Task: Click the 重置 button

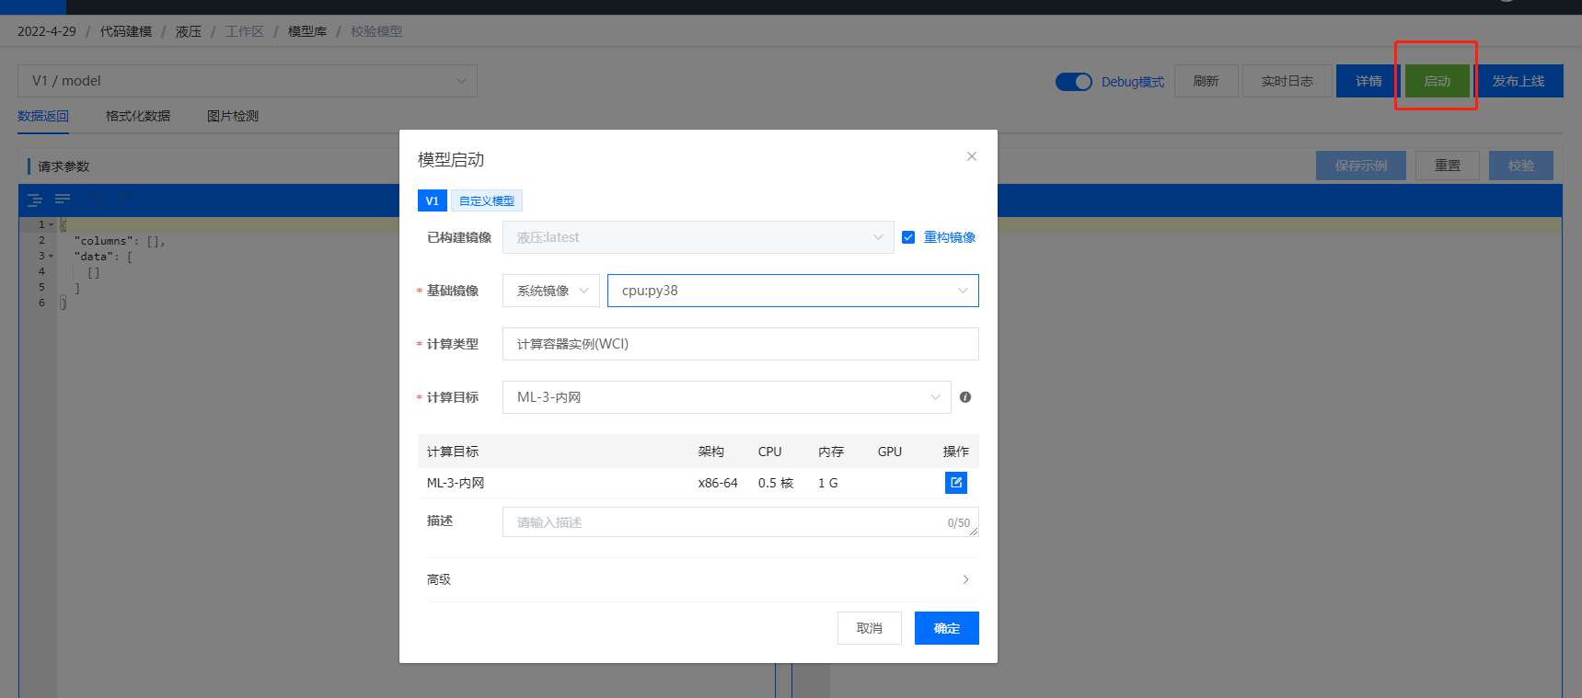Action: (x=1448, y=166)
